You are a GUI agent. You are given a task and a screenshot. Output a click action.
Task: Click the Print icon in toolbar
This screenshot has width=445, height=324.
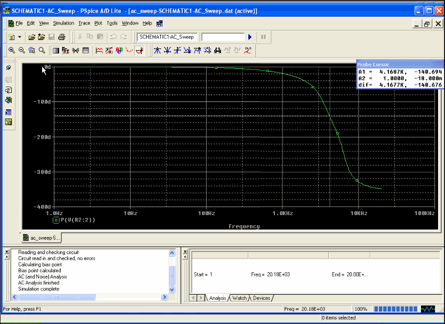pos(62,37)
